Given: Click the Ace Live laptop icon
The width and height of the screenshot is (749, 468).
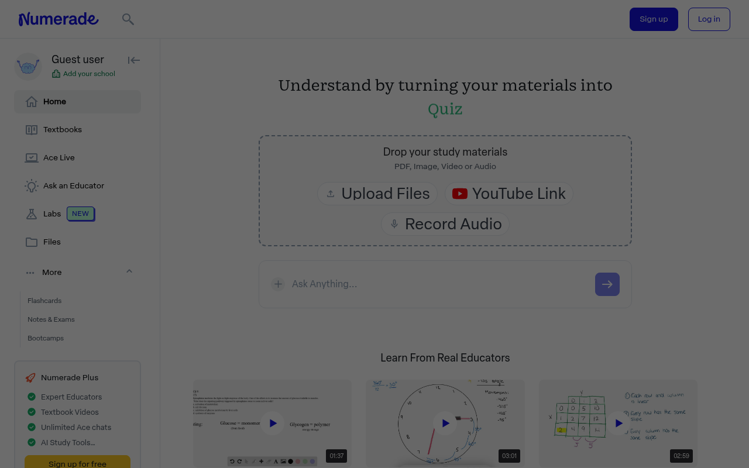Looking at the screenshot, I should coord(32,158).
